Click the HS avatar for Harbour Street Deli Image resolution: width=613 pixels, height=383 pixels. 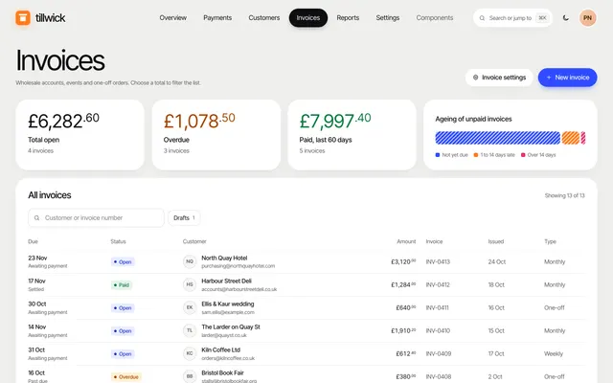(x=190, y=284)
